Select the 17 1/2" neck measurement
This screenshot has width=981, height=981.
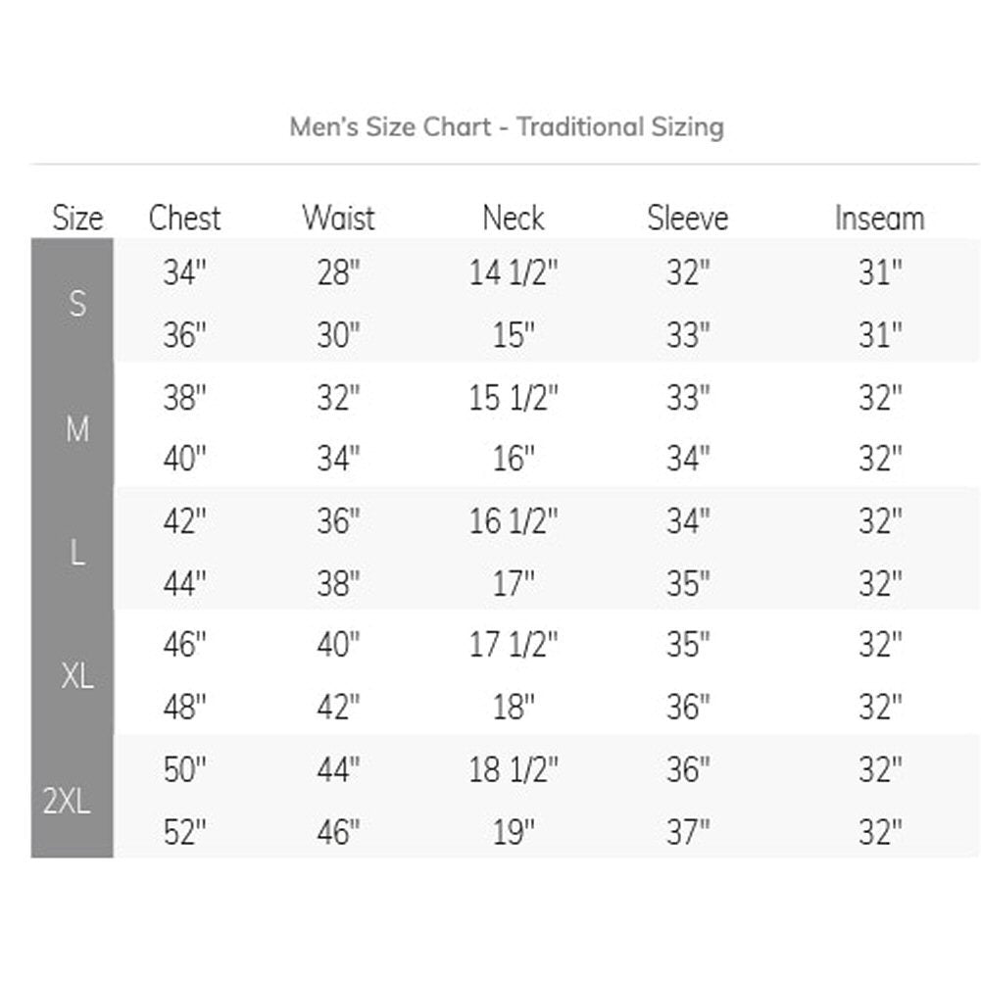click(x=513, y=646)
